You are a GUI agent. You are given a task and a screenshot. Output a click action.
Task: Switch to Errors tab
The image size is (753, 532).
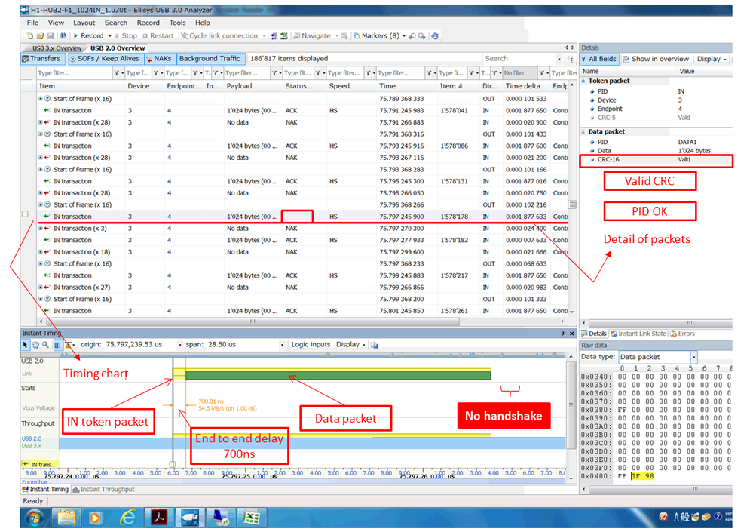click(682, 334)
